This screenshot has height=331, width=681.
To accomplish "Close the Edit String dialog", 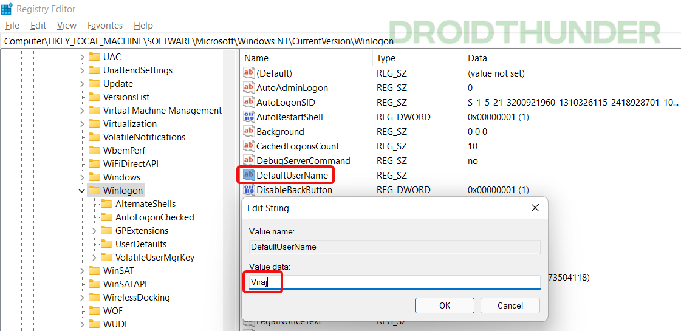I will point(535,208).
